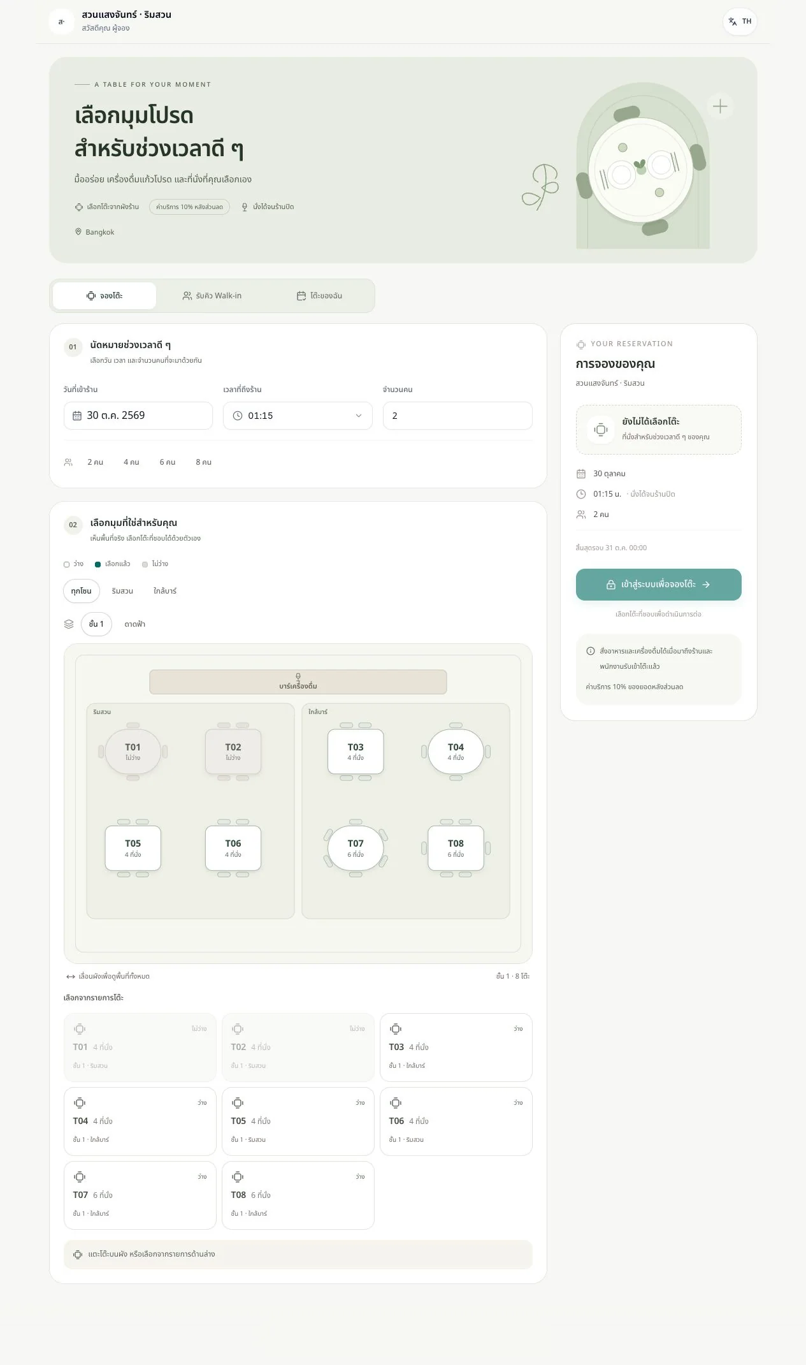The height and width of the screenshot is (1365, 806).
Task: Click the info icon in the order note
Action: (591, 651)
